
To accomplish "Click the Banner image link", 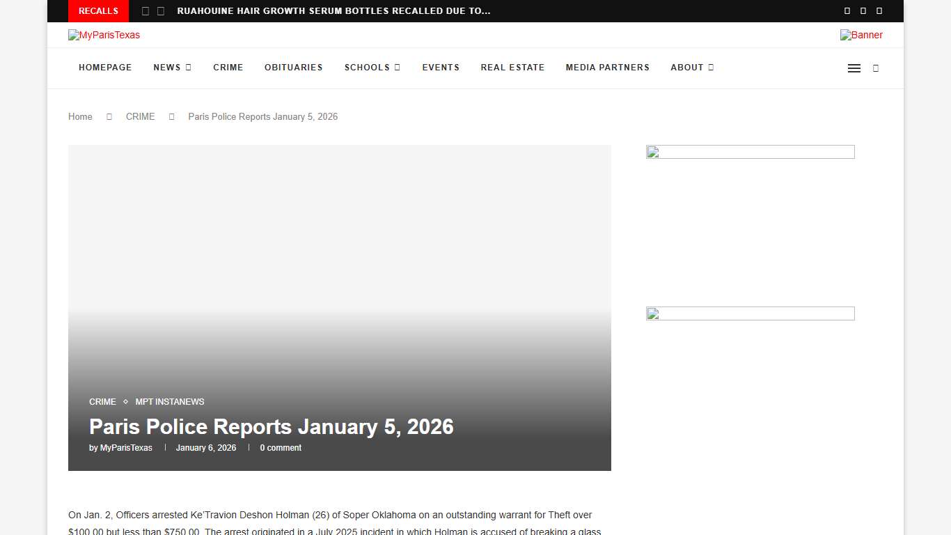I will pyautogui.click(x=861, y=35).
